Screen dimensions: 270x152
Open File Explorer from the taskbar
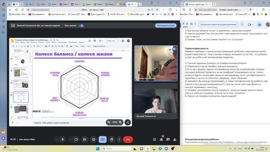tap(154, 149)
